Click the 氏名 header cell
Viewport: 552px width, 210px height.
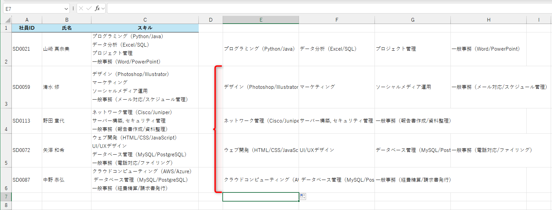(x=67, y=28)
